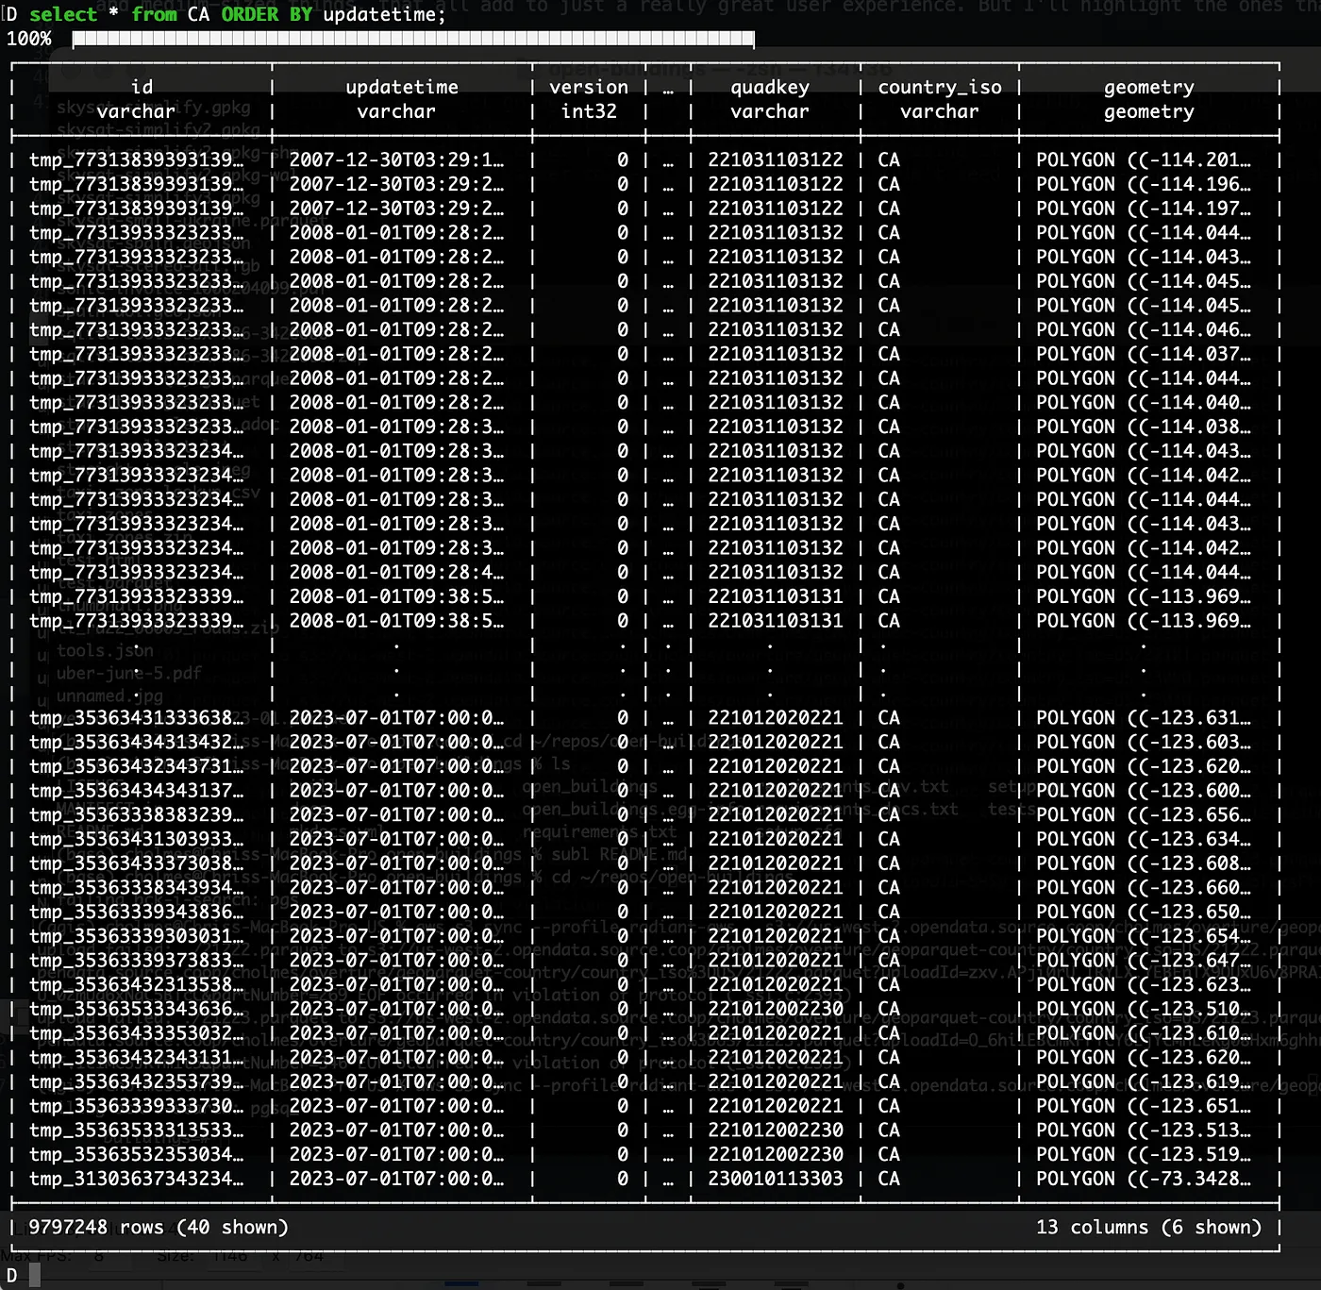Select the 'updatetime' column header in table
The height and width of the screenshot is (1290, 1321).
tap(401, 88)
